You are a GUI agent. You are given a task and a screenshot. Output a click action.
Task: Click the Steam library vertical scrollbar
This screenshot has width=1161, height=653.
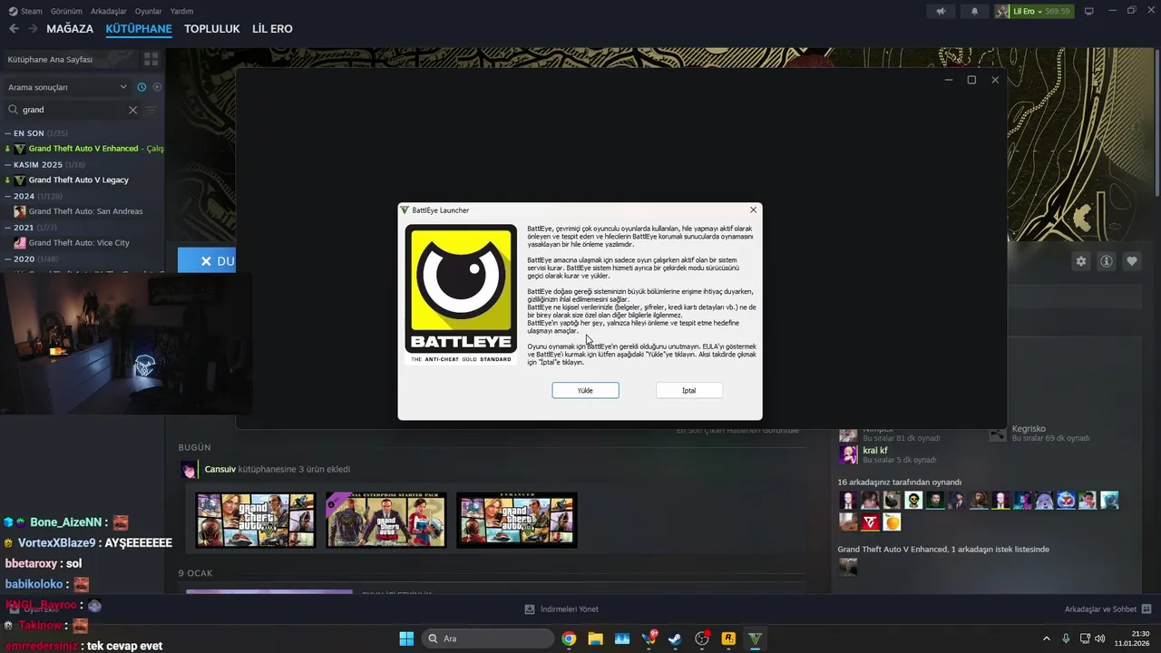(x=1156, y=122)
